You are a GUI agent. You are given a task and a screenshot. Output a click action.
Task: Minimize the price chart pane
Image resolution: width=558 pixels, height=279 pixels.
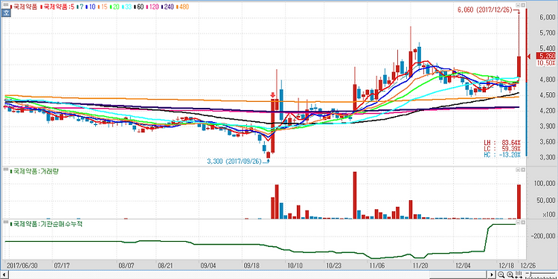click(518, 5)
